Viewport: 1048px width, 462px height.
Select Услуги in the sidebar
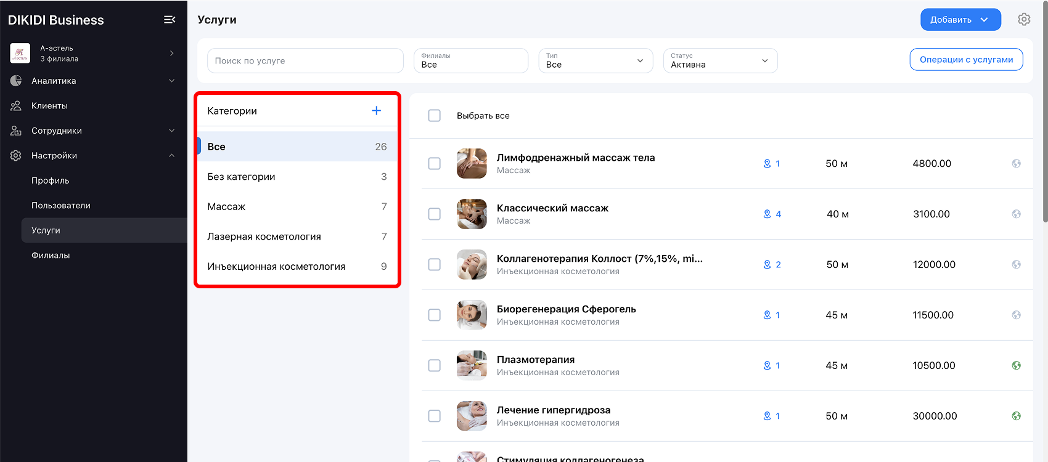(104, 230)
